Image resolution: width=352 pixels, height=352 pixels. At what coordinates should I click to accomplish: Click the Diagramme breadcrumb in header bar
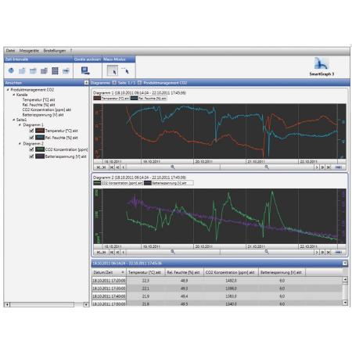coord(100,83)
